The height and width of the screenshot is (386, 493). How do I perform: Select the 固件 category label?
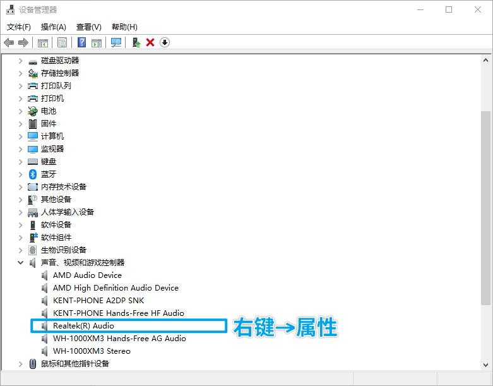click(49, 124)
